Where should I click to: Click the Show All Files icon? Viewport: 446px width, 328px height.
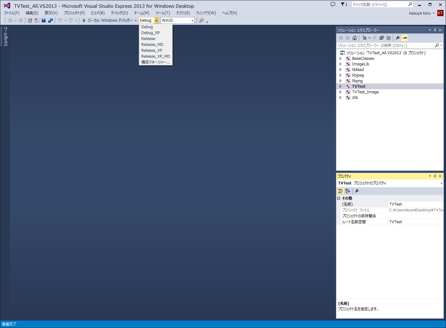(x=388, y=38)
